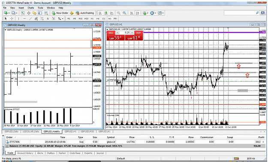This screenshot has height=162, width=268.
Task: Toggle AutoTrading on or off
Action: click(x=85, y=13)
